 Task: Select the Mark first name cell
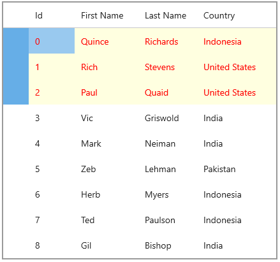point(107,143)
